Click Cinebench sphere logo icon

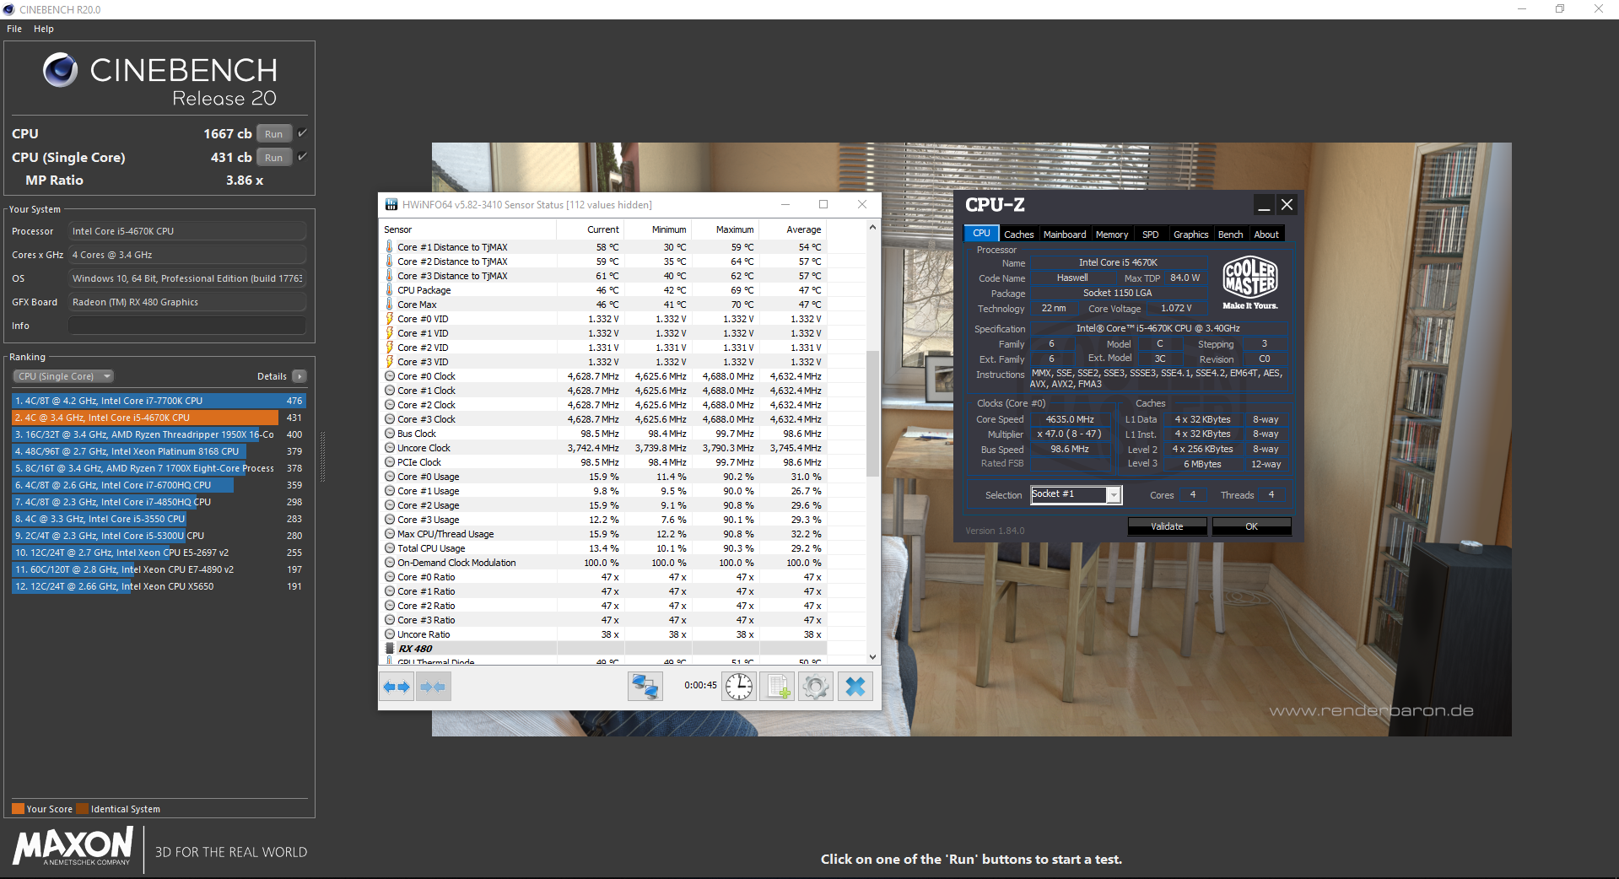(61, 70)
